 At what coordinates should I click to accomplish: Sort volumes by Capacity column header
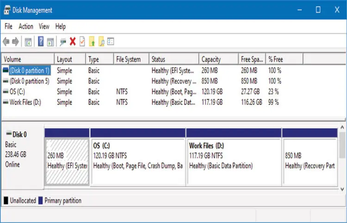[211, 59]
